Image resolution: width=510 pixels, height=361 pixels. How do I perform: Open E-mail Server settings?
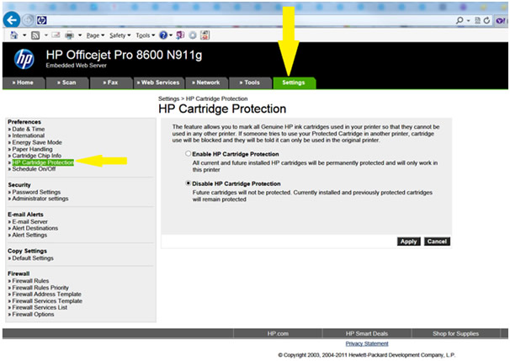tap(30, 222)
